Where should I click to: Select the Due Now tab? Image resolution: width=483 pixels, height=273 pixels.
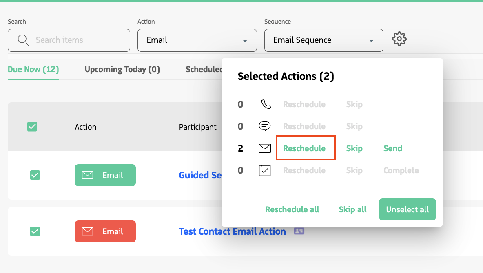click(33, 69)
